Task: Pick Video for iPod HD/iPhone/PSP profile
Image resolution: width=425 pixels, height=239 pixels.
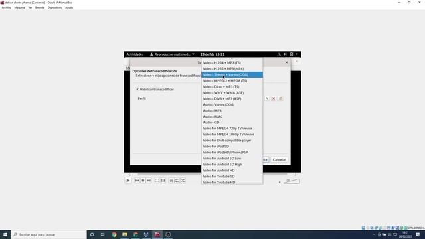Action: [x=232, y=152]
